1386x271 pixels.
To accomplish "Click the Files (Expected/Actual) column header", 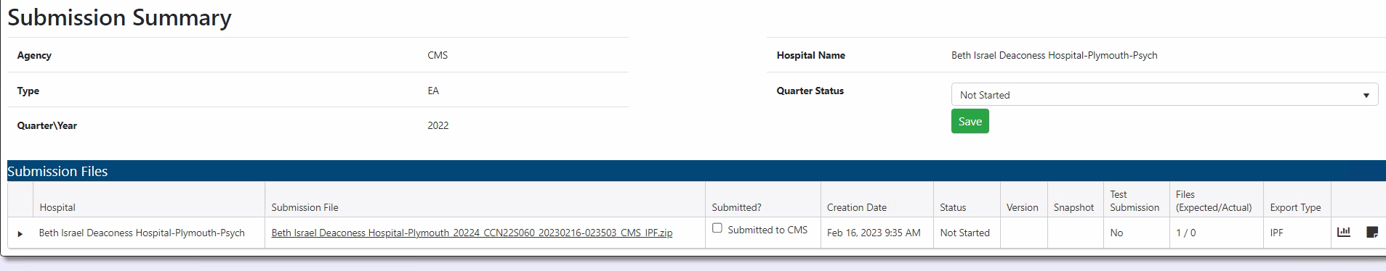I will [x=1214, y=201].
